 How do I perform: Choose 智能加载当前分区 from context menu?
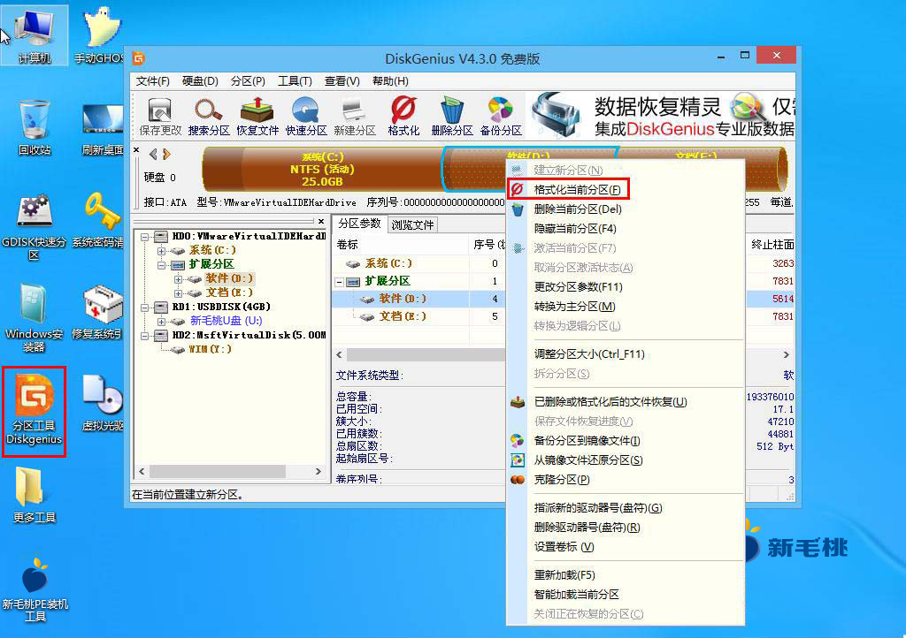626,595
